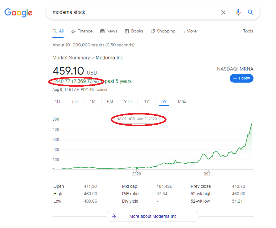The width and height of the screenshot is (276, 228).
Task: Click the Market Summary breadcrumb
Action: [x=71, y=58]
